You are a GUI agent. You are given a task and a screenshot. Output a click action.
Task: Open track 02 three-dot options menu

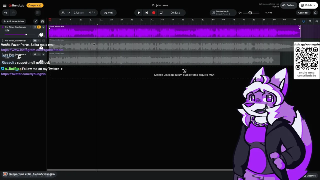tap(31, 40)
